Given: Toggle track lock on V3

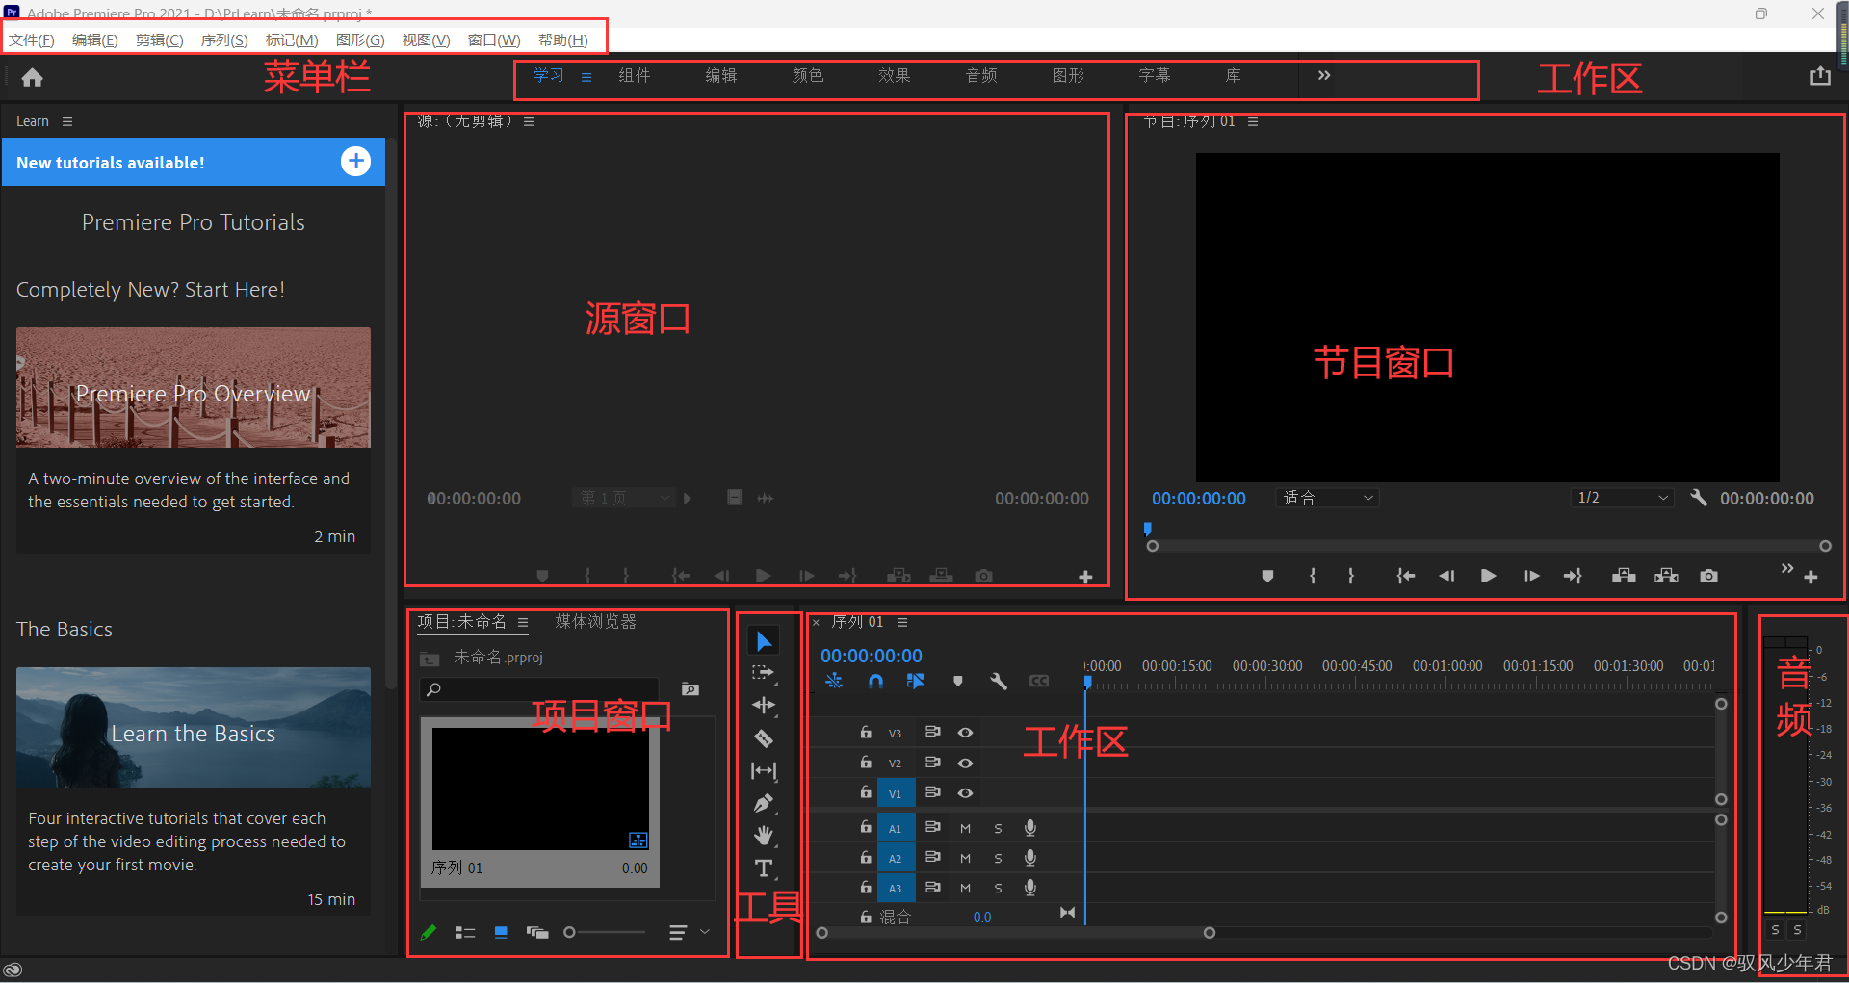Looking at the screenshot, I should click(866, 733).
